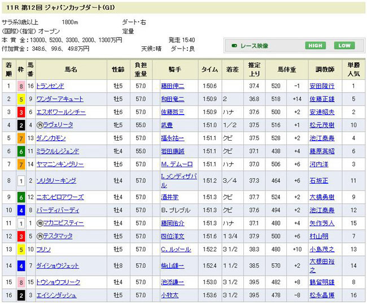367x304 pixels.
Task: Click red frame number 3 beside エスポワールシチー
Action: coord(21,112)
